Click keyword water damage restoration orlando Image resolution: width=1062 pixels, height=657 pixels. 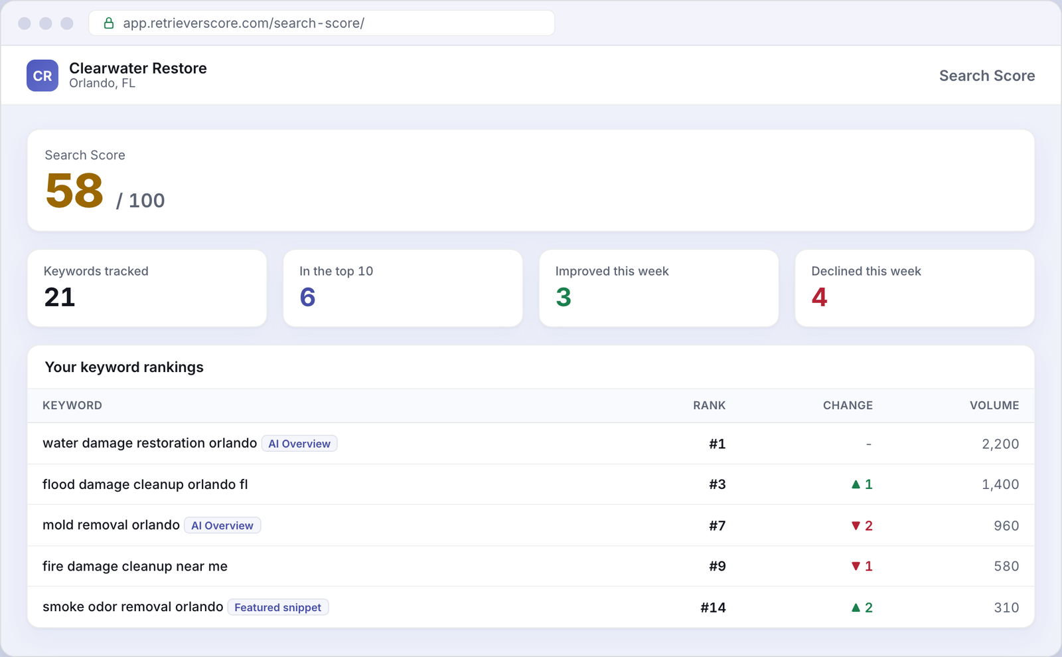pos(149,443)
